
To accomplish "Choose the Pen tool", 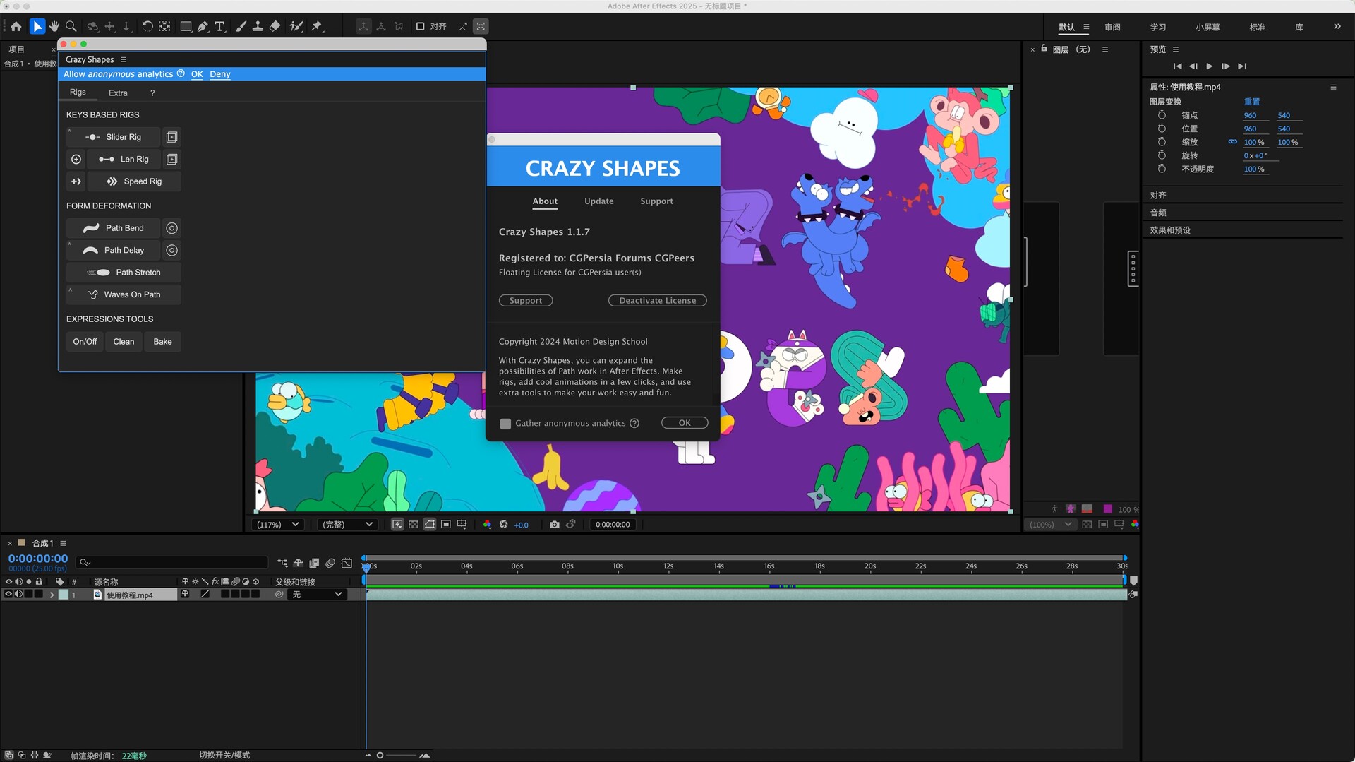I will [203, 26].
